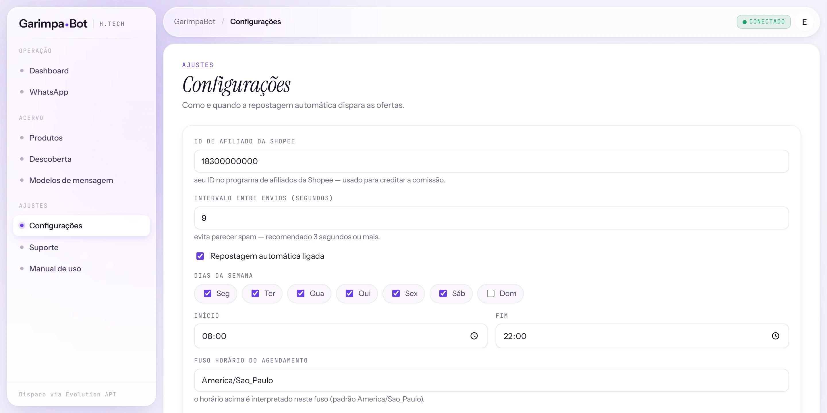Click the Shopee affiliate ID helper text
827x413 pixels.
point(319,180)
